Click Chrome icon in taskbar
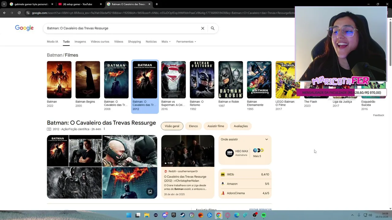This screenshot has height=220, width=392. click(218, 215)
